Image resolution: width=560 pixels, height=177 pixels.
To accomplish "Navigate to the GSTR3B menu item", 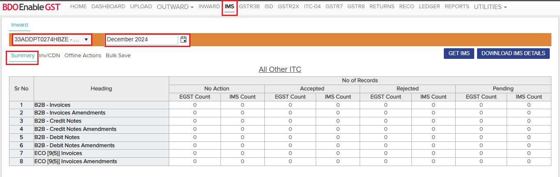I will [x=249, y=7].
